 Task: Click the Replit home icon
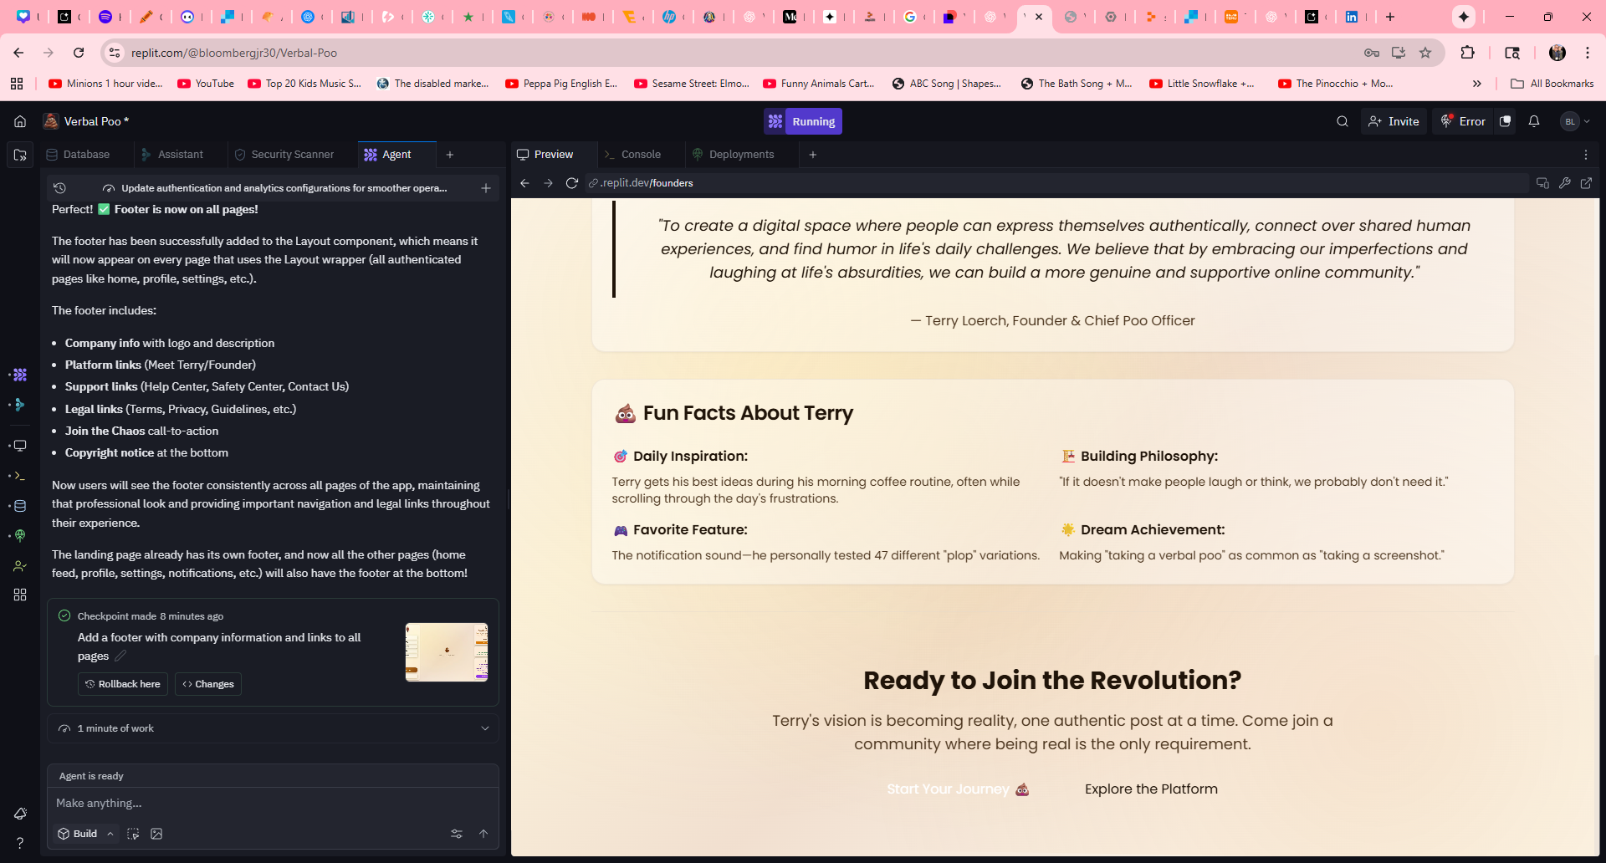coord(20,121)
